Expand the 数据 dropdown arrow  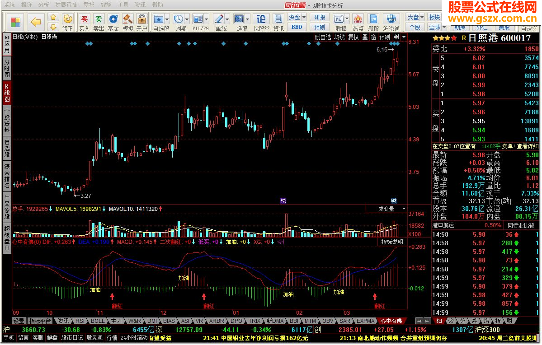[x=347, y=19]
